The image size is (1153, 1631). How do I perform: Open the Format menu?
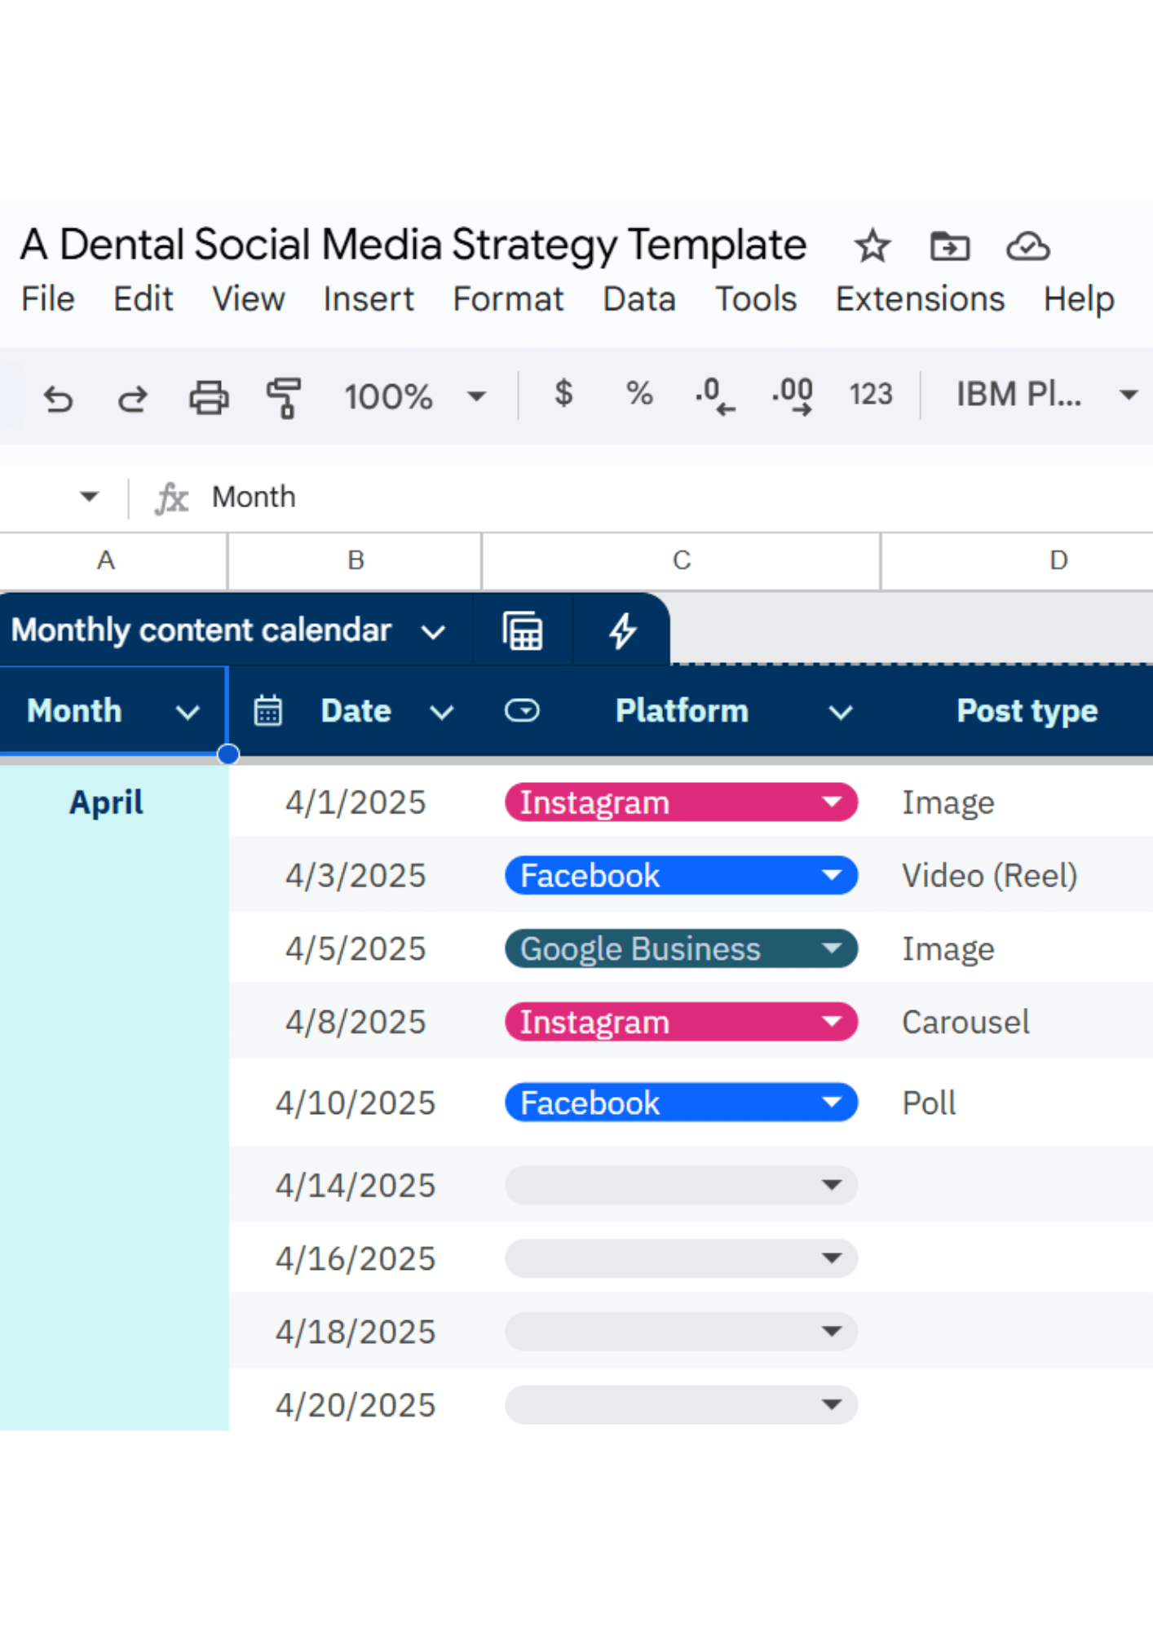(x=508, y=299)
